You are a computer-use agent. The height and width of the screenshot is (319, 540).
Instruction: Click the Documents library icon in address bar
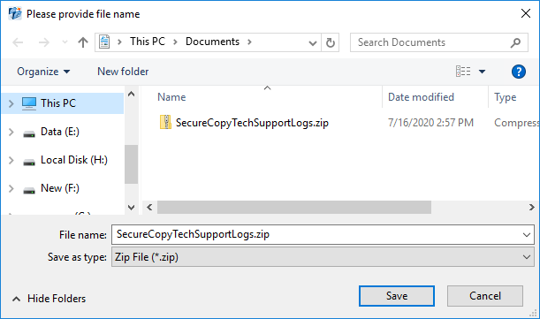[104, 42]
